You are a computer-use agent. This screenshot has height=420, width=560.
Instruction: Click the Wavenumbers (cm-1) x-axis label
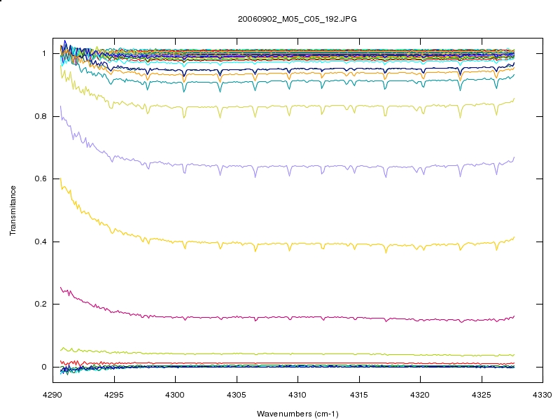[297, 414]
